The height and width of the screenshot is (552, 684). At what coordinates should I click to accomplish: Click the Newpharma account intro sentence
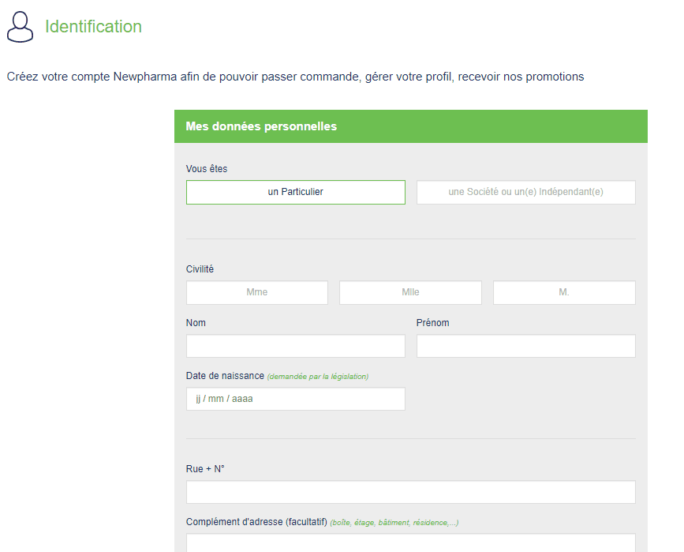(295, 77)
